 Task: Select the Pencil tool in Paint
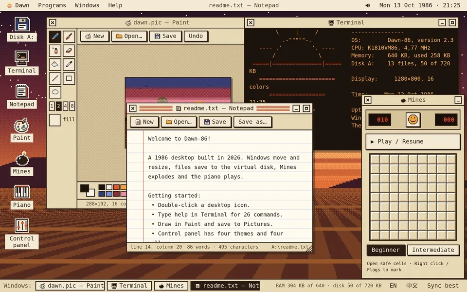pyautogui.click(x=55, y=36)
